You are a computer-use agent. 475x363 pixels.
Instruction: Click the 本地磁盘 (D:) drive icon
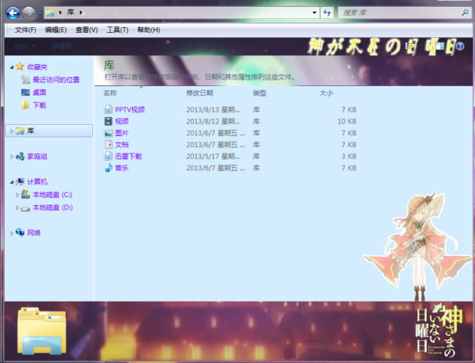(x=26, y=208)
